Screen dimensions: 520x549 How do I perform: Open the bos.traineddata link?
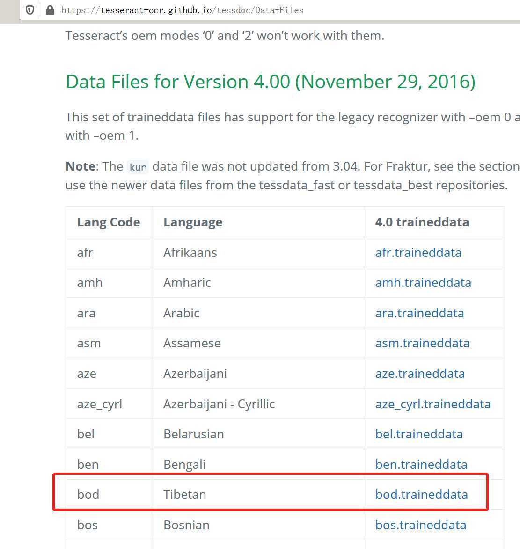pyautogui.click(x=420, y=525)
